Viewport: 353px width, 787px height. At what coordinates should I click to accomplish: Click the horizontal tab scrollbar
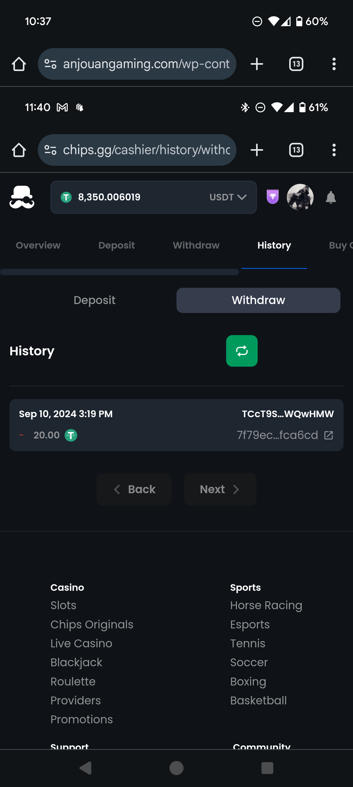pos(119,272)
